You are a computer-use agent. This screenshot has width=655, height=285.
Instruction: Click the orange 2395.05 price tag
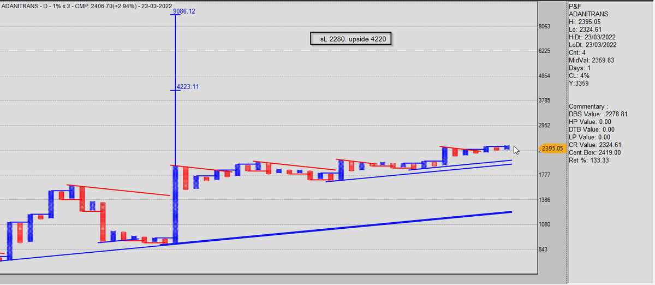coord(551,148)
